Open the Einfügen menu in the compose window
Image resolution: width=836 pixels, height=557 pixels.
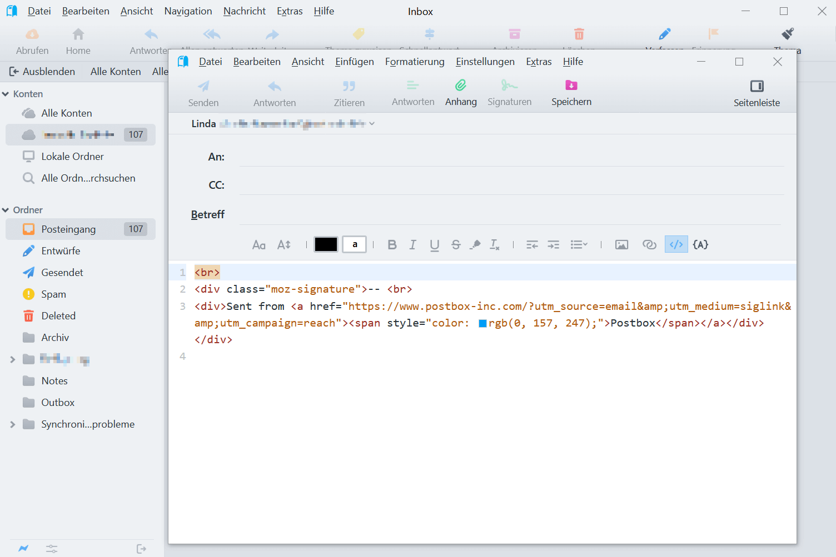[355, 62]
